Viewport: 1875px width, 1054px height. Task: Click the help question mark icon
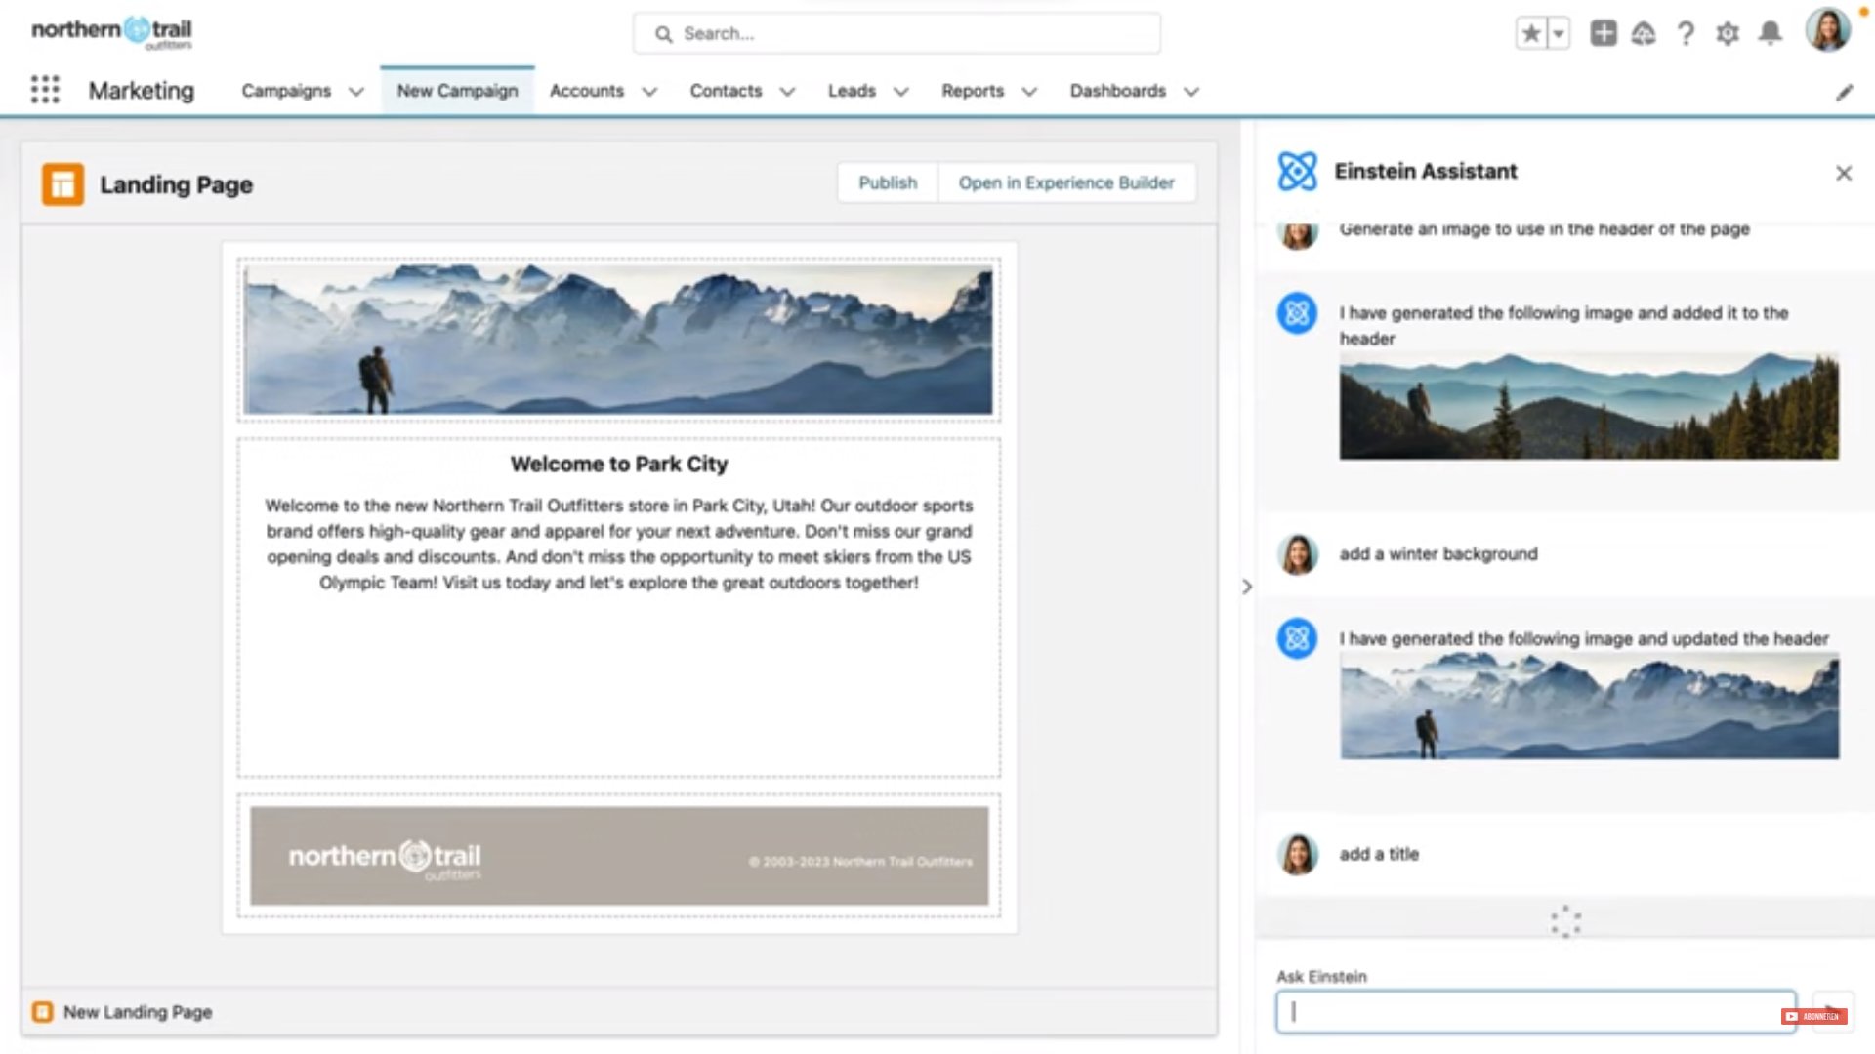pyautogui.click(x=1686, y=31)
